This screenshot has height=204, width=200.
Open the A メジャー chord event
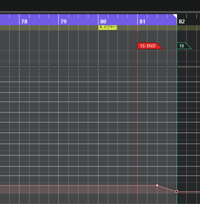point(108,27)
